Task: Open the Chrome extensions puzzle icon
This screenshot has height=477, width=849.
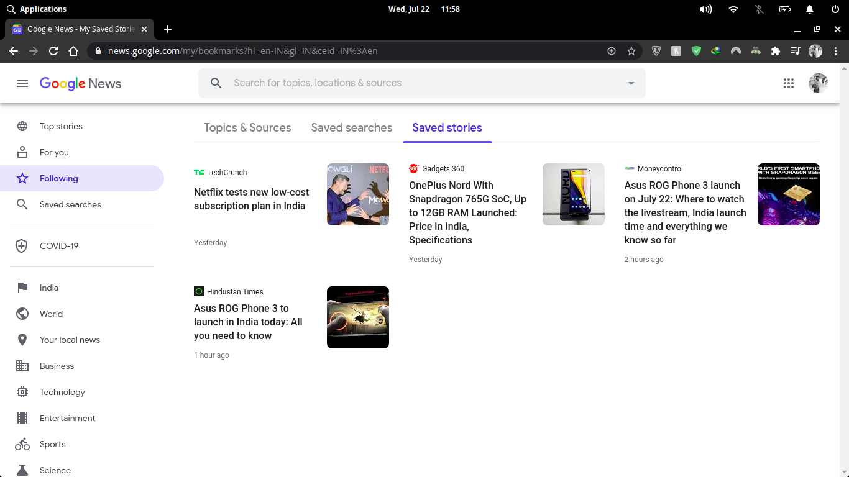Action: point(776,51)
